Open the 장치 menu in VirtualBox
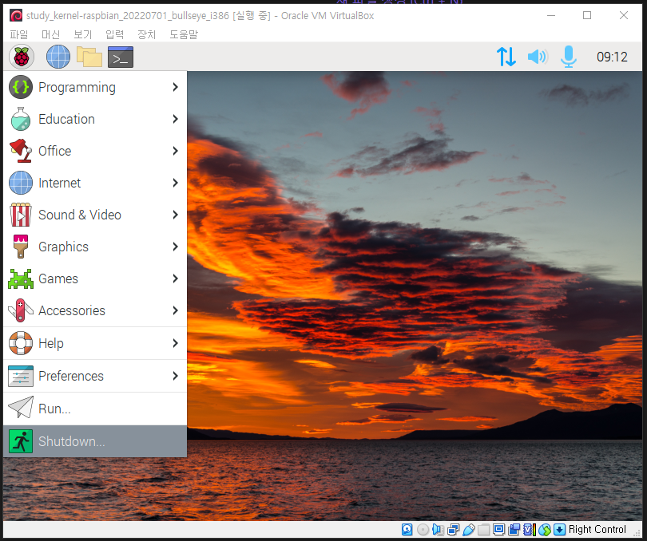This screenshot has height=541, width=647. [x=146, y=34]
